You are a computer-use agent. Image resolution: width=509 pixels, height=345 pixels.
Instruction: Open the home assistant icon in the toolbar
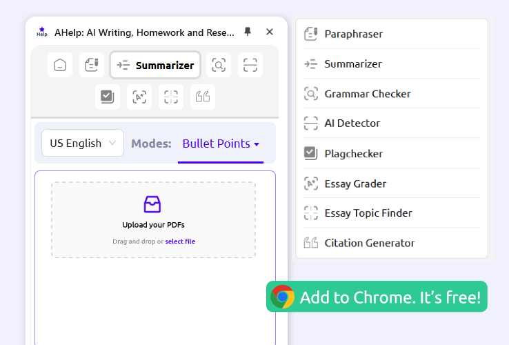pyautogui.click(x=60, y=65)
